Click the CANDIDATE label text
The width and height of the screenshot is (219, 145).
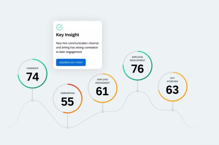(32, 68)
